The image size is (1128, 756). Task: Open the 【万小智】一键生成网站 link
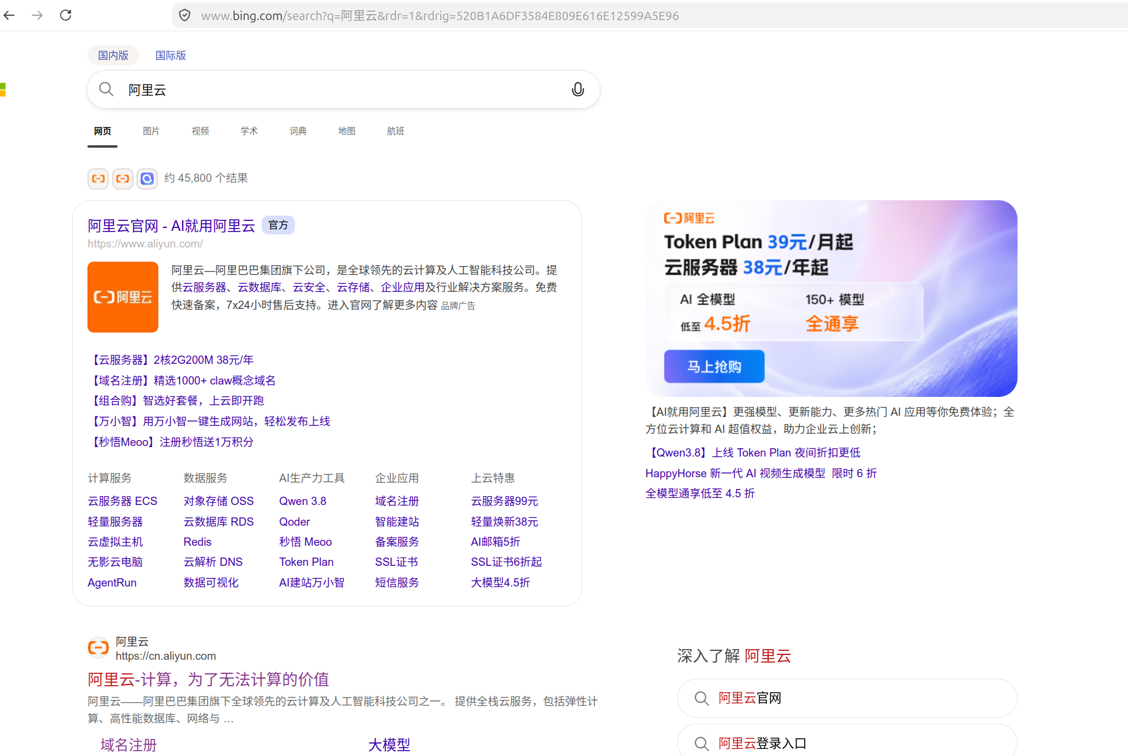coord(209,422)
